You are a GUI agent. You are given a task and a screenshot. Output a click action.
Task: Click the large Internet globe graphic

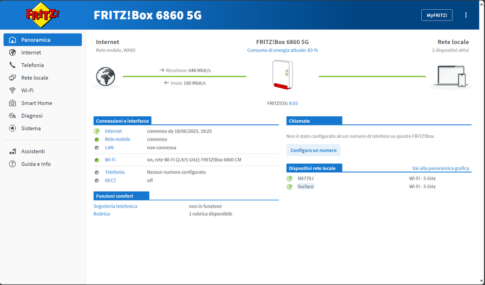106,76
